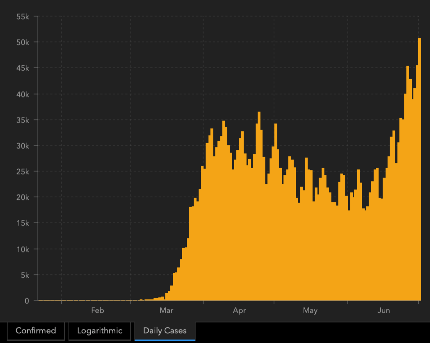Screen dimensions: 430x343
Task: Click the 25k y-axis label
Action: [22, 171]
